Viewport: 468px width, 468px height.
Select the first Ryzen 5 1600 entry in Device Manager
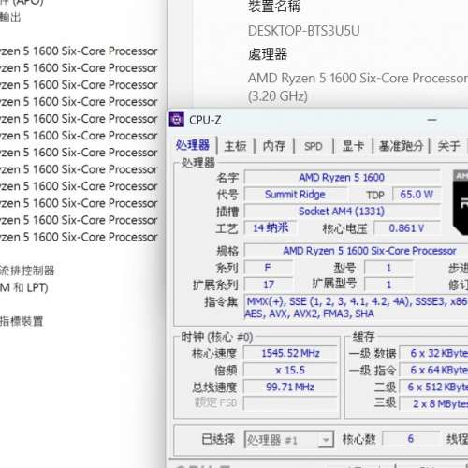[x=79, y=51]
